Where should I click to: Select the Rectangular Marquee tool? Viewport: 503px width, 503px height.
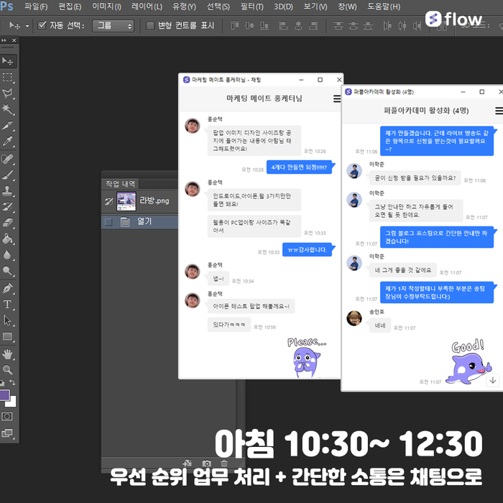click(9, 78)
